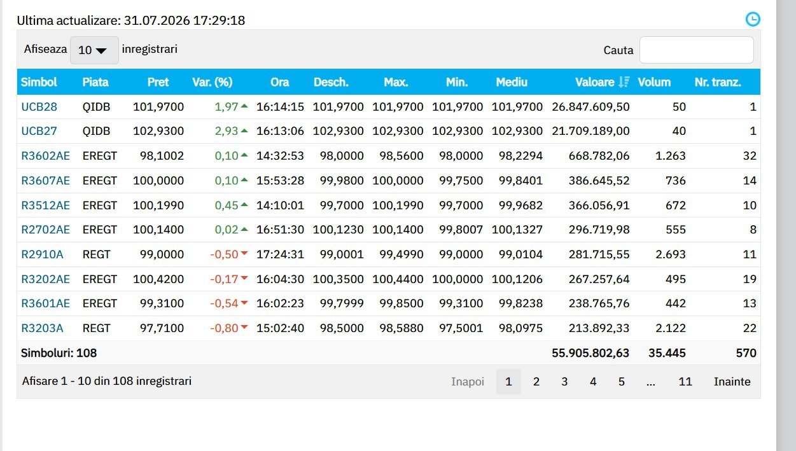Open the R3512AE symbol link

(x=45, y=205)
